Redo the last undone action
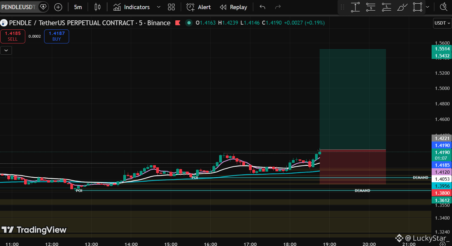 [278, 7]
